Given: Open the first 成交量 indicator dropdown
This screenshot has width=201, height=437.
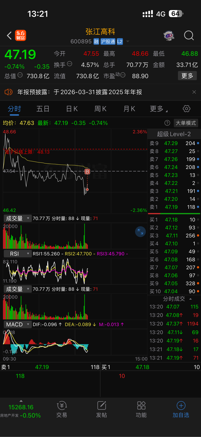Looking at the screenshot, I should [x=17, y=218].
